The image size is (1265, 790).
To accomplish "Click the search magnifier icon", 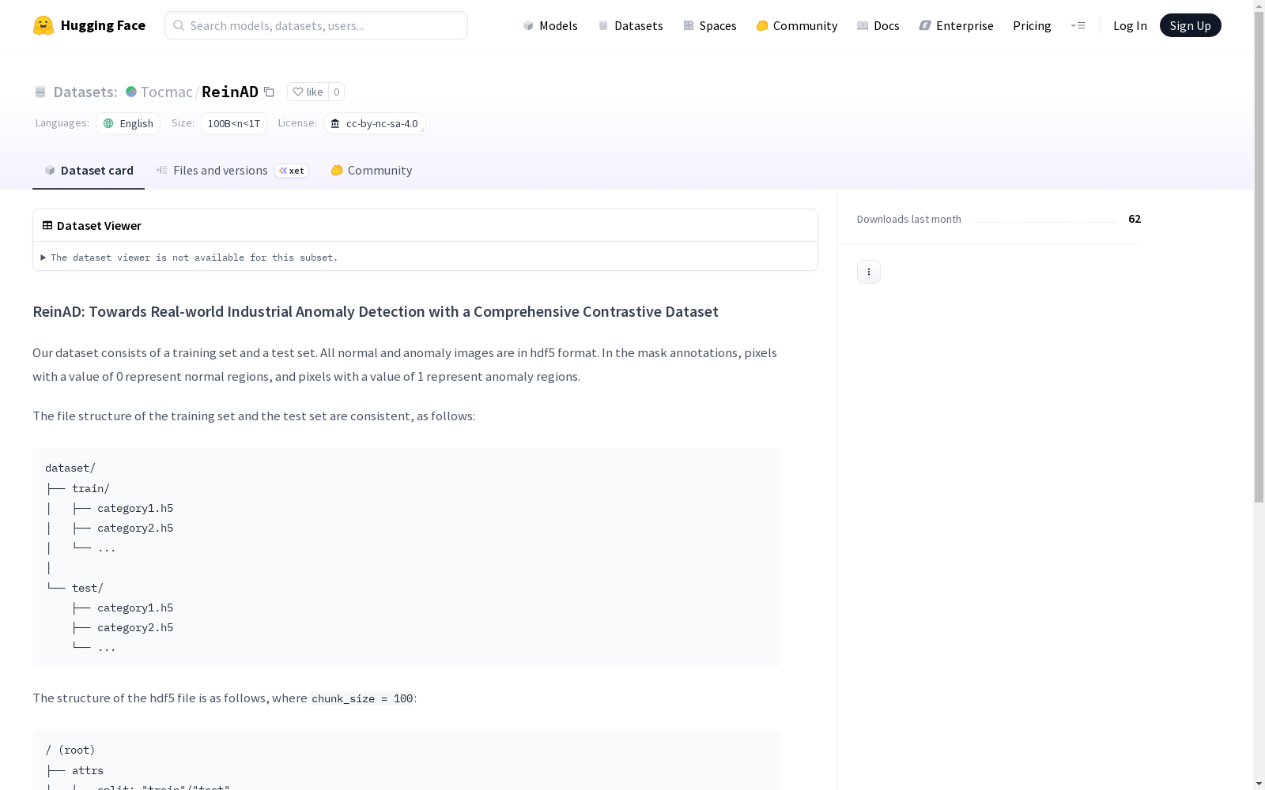I will tap(179, 25).
